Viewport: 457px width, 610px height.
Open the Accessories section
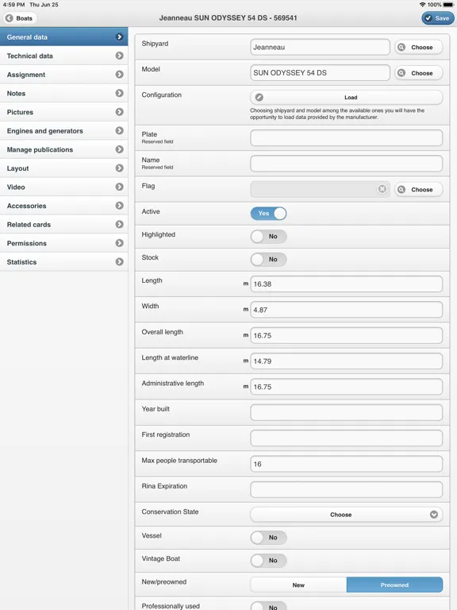point(63,206)
